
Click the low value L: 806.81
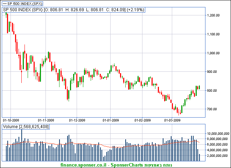coord(95,10)
